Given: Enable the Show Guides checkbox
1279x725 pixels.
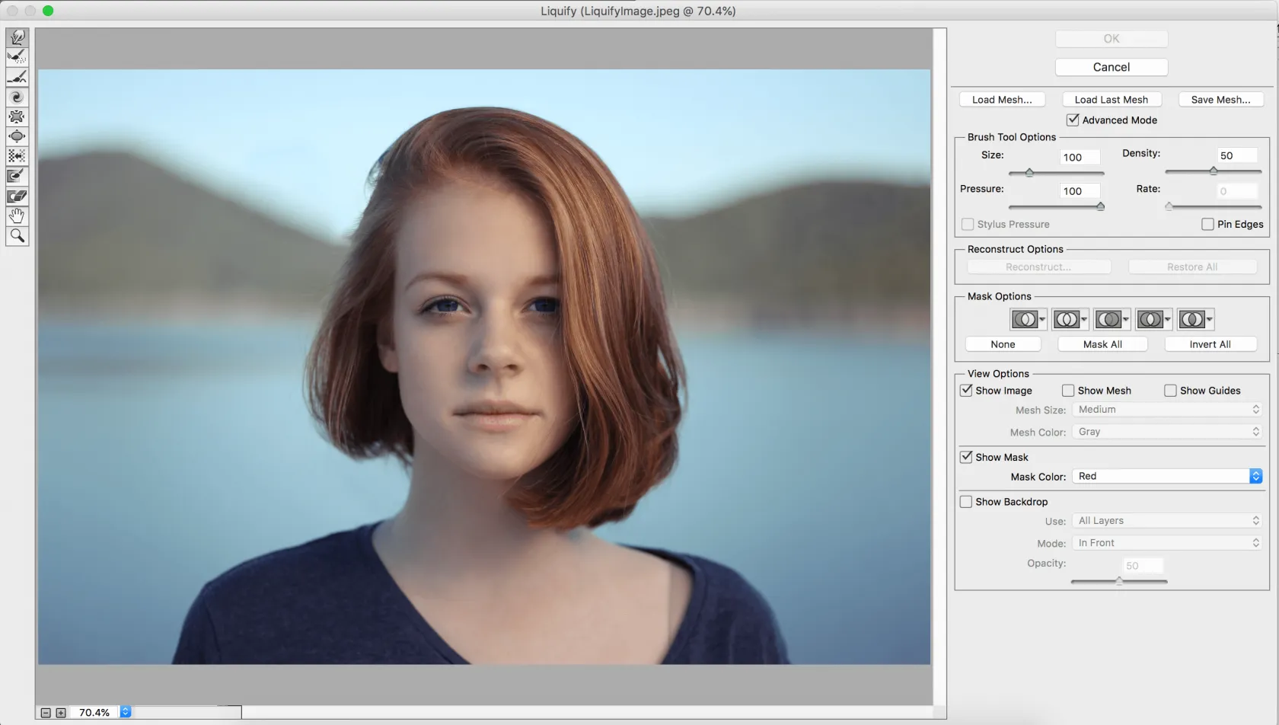Looking at the screenshot, I should [1170, 390].
